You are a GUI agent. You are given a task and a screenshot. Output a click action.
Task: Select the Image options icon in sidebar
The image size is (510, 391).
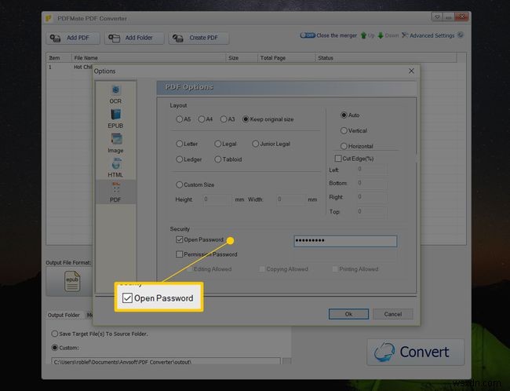pos(115,143)
